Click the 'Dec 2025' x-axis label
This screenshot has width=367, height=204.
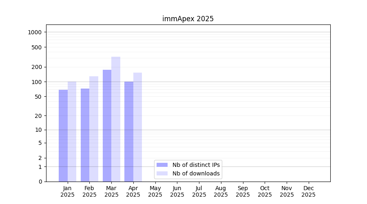point(308,191)
